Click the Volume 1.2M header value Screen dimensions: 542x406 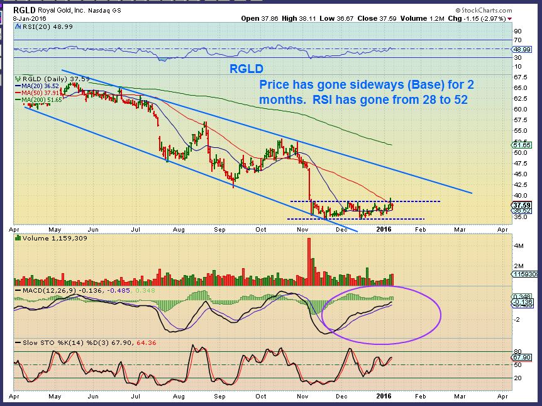coord(422,18)
